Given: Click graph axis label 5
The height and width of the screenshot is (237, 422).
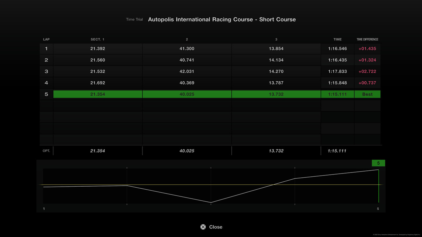Looking at the screenshot, I should pyautogui.click(x=378, y=209).
